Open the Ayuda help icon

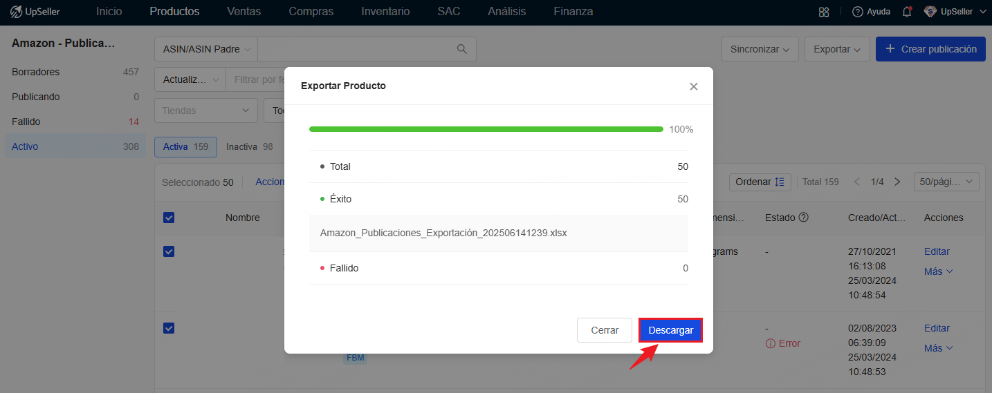point(858,12)
